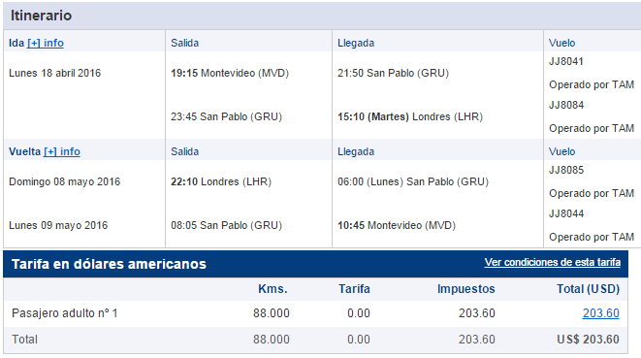Image resolution: width=641 pixels, height=358 pixels.
Task: Select the 15:10 (Martes) Londres arrival
Action: 410,117
